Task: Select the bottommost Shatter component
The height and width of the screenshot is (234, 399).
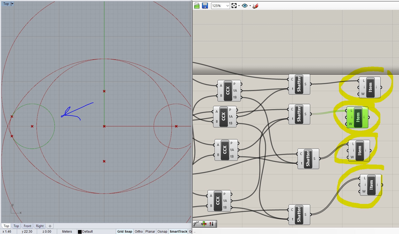Action: point(299,215)
